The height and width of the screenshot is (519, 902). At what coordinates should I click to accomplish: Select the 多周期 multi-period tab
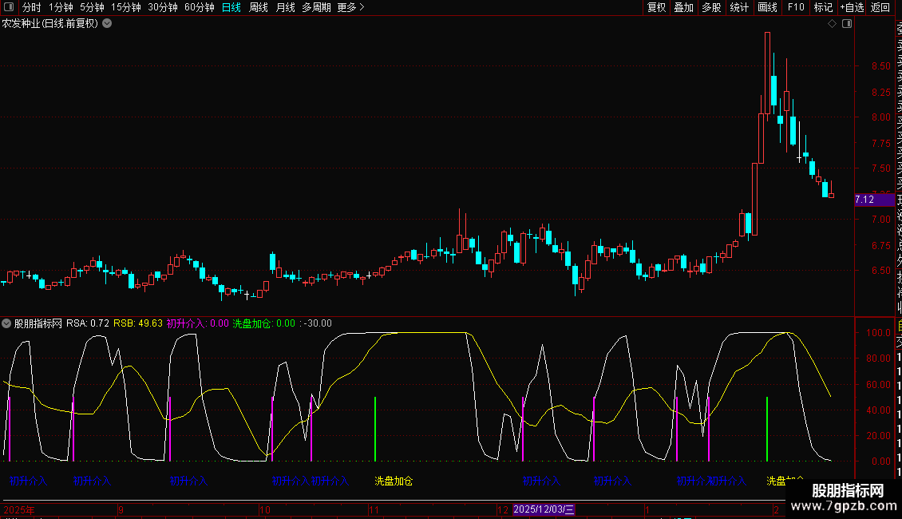316,7
